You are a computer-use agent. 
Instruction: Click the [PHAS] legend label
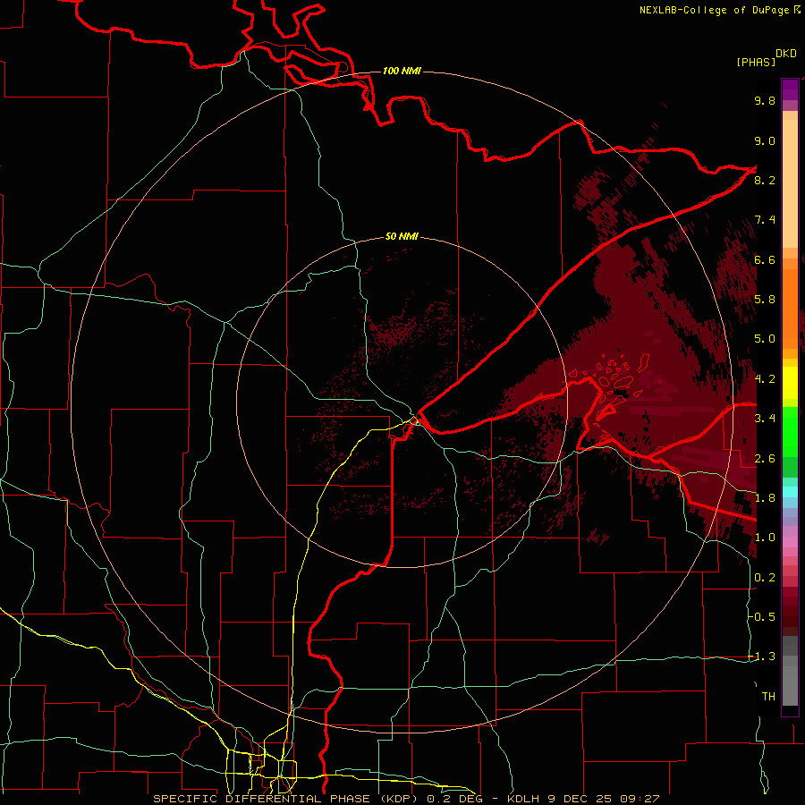[x=756, y=62]
